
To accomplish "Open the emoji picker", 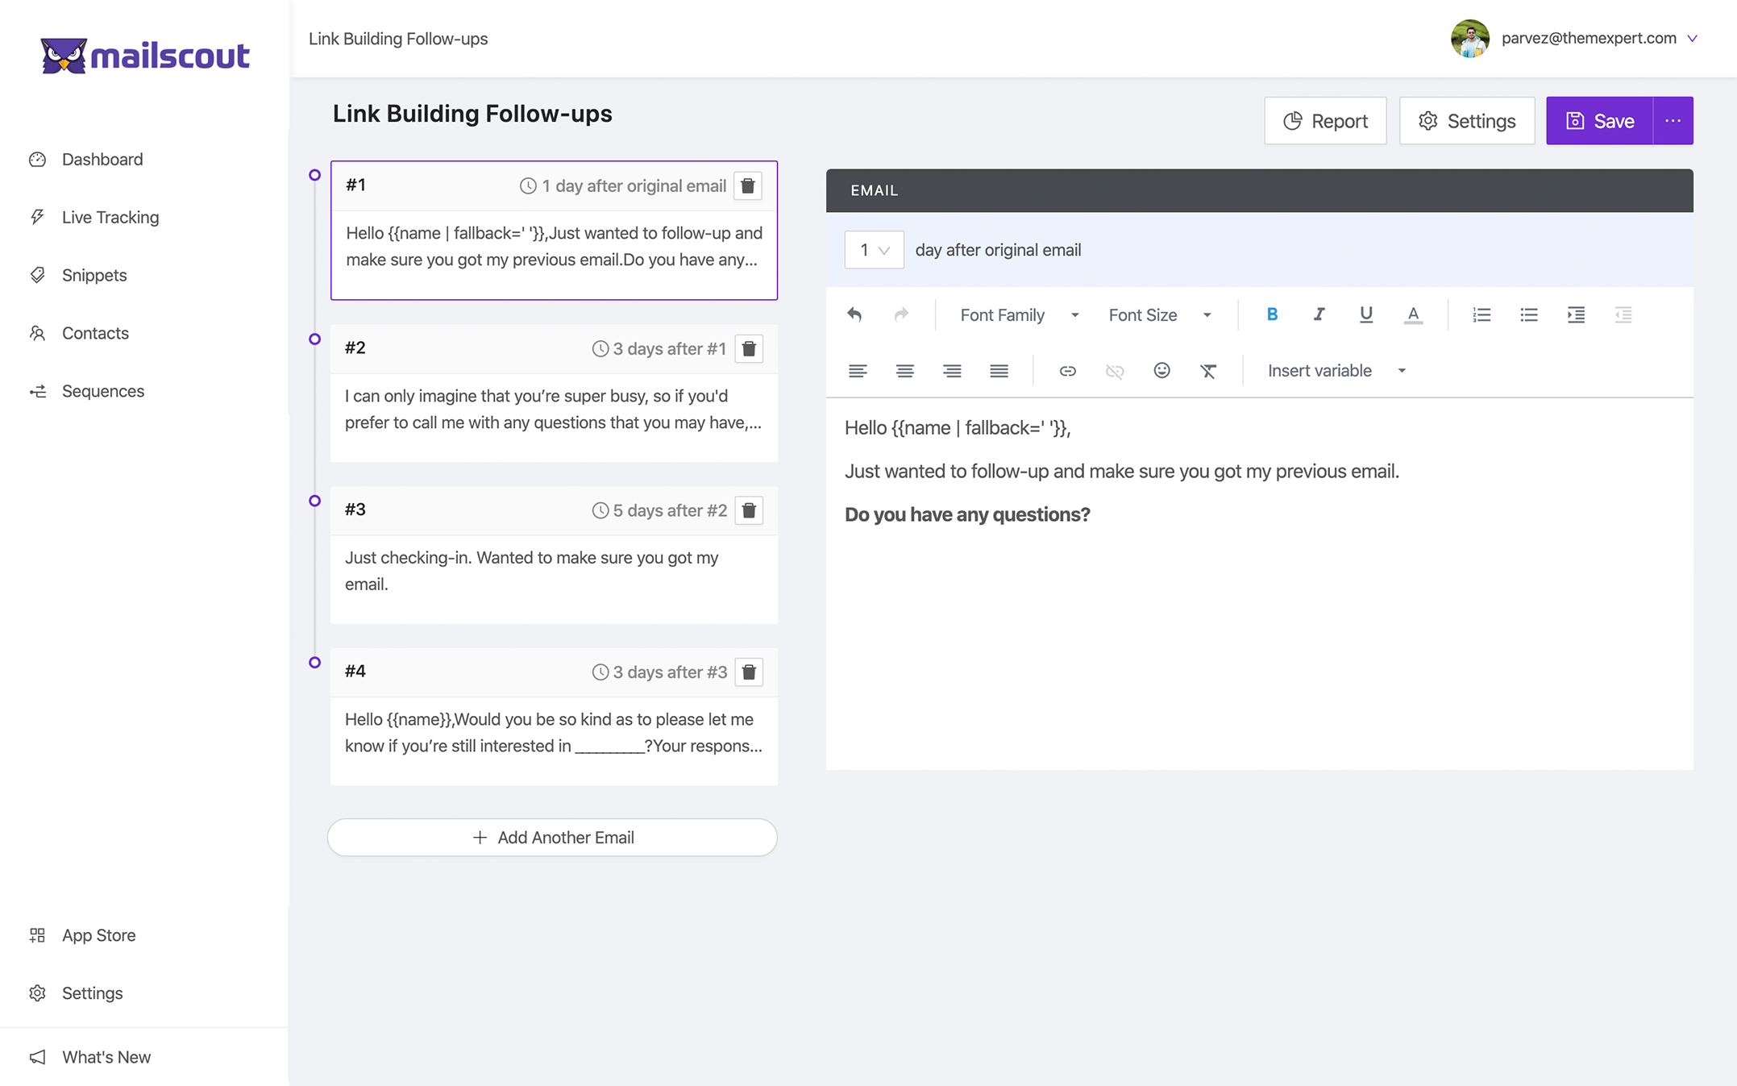I will click(x=1161, y=371).
